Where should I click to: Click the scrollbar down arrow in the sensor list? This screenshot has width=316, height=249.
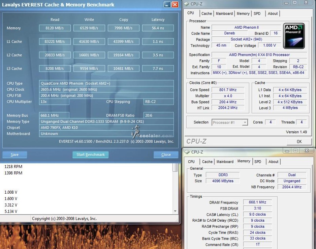click(x=175, y=211)
